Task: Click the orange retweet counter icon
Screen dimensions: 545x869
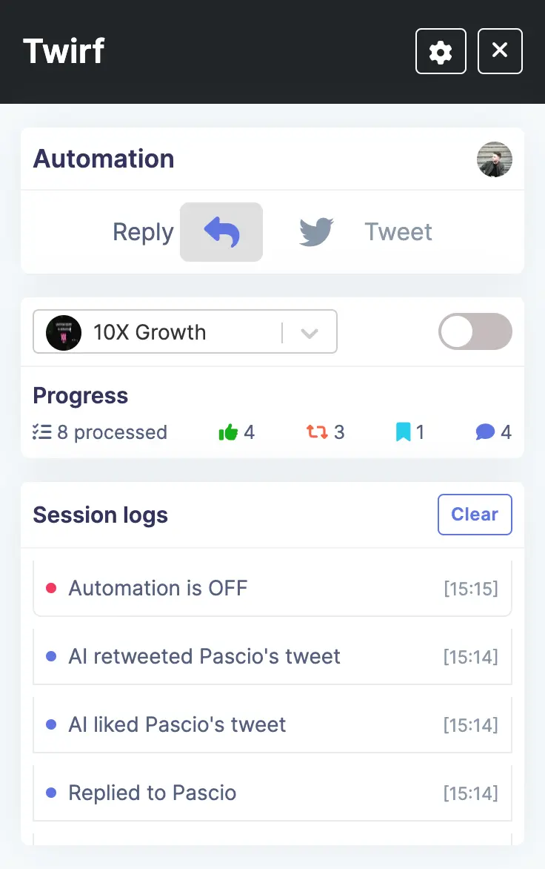Action: [x=319, y=432]
